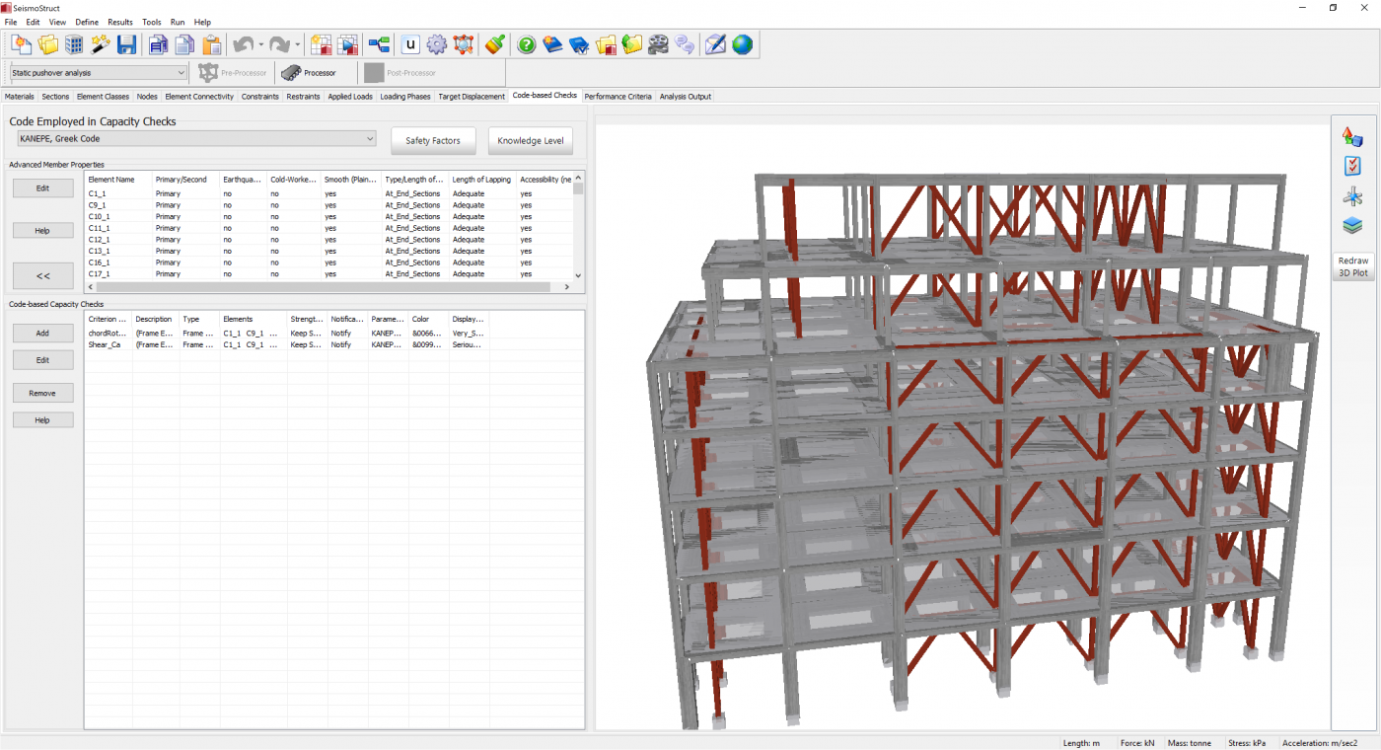Switch to the Performance Criteria tab
Image resolution: width=1381 pixels, height=750 pixels.
[618, 97]
